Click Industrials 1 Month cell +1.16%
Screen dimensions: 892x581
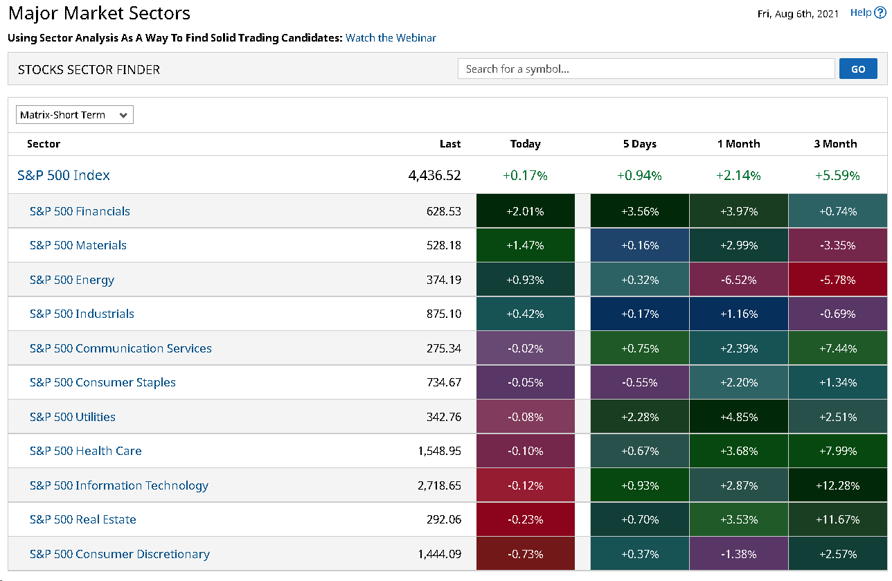pyautogui.click(x=739, y=314)
